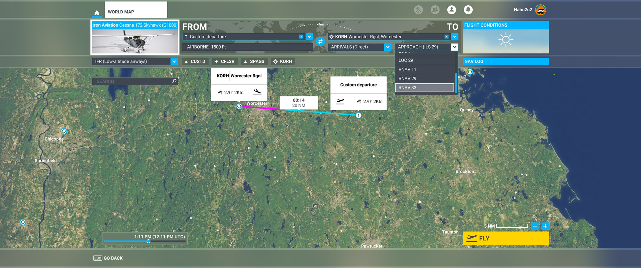Click GO BACK at the bottom
This screenshot has height=268, width=641.
pos(108,258)
